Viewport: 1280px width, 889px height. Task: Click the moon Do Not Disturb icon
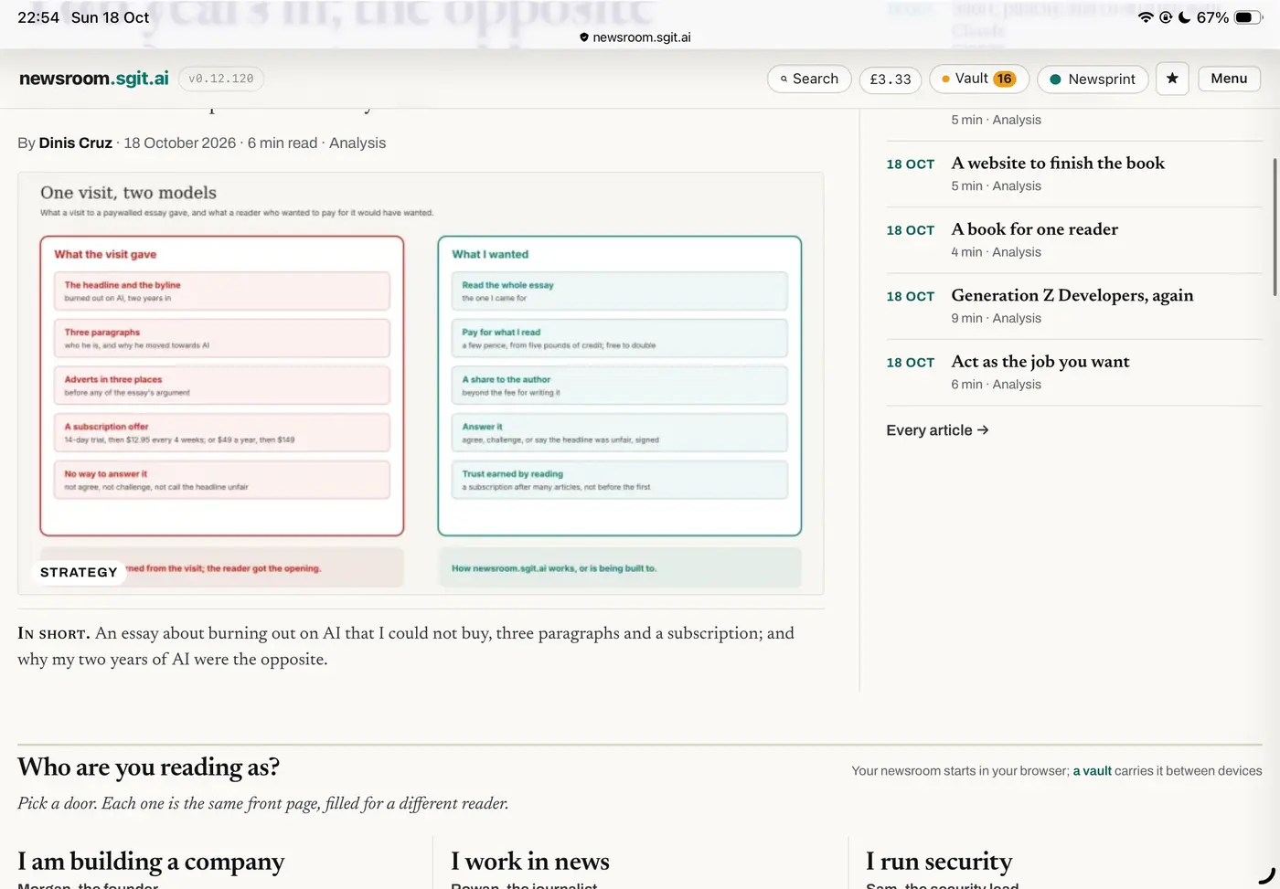(x=1185, y=17)
